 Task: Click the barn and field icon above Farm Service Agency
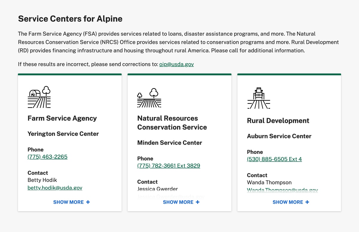39,97
